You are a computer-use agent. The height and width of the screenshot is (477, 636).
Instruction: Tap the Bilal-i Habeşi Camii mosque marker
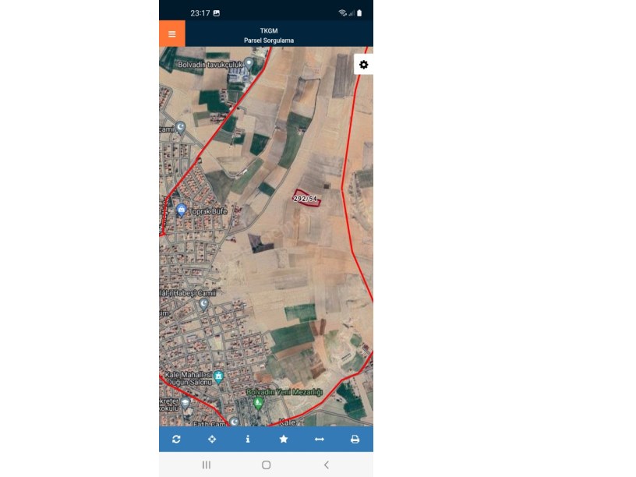coord(204,304)
